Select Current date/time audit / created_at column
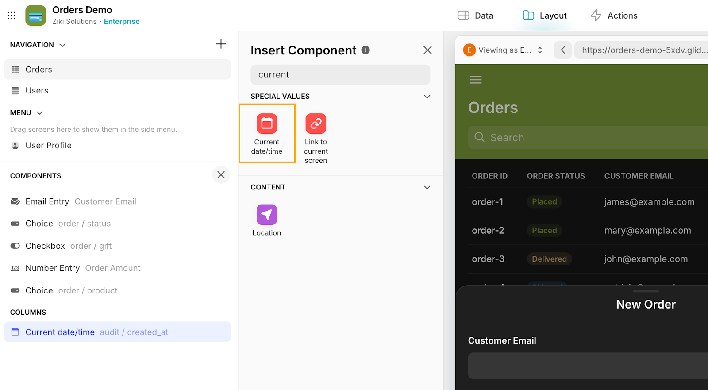 (117, 332)
